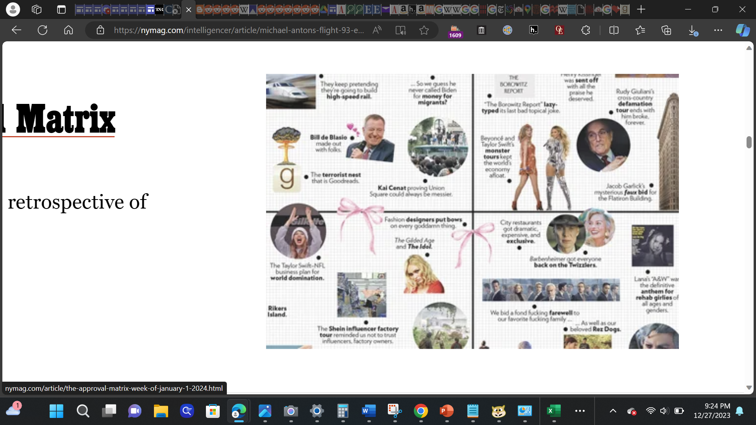756x425 pixels.
Task: Open Microsoft Store taskbar icon
Action: click(213, 411)
